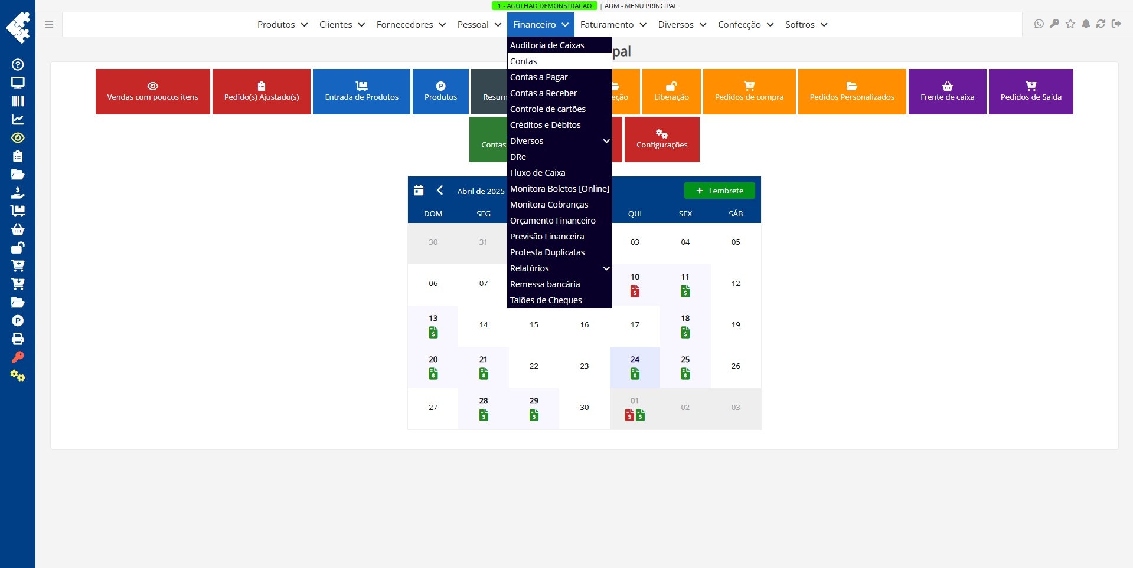Open the notifications bell icon

coord(1086,24)
